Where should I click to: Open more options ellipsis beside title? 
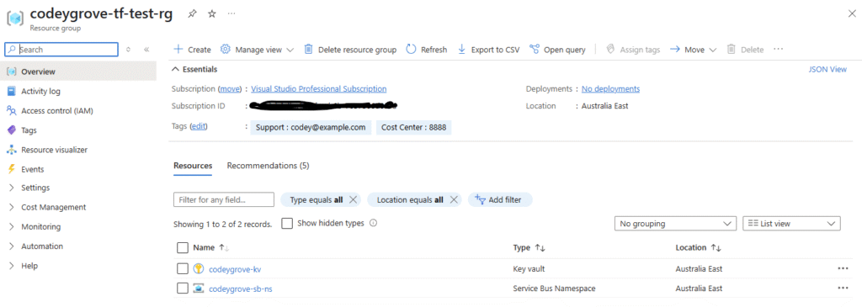click(231, 13)
